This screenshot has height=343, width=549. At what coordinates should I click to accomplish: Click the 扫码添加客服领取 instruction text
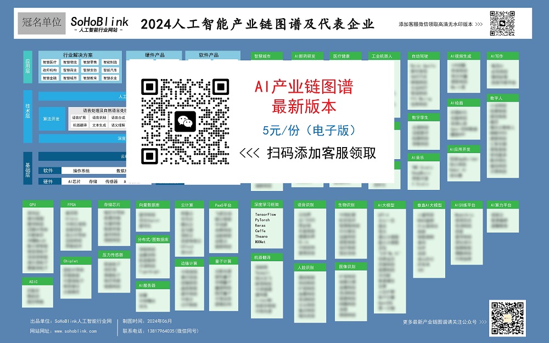coord(321,153)
